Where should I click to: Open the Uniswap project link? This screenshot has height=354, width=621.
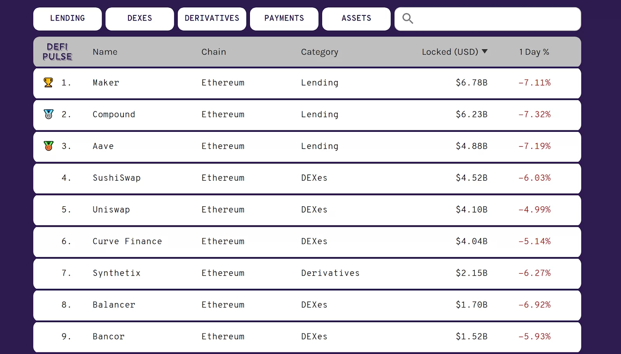(x=111, y=210)
